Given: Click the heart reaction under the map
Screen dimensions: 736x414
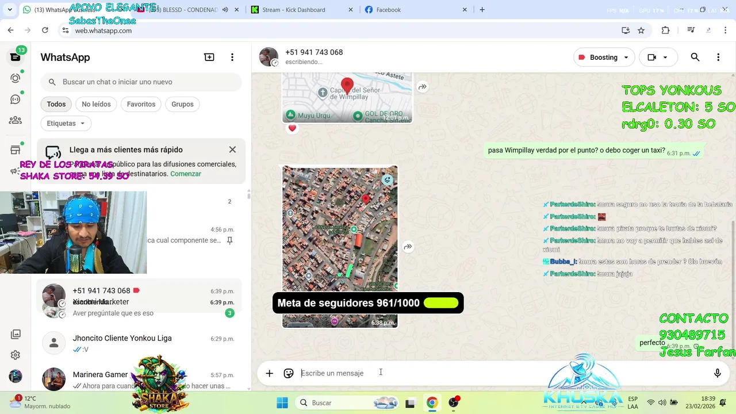Looking at the screenshot, I should coord(292,128).
